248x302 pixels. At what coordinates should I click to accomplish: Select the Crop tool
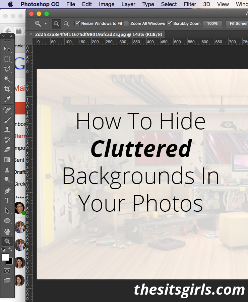tap(7, 89)
